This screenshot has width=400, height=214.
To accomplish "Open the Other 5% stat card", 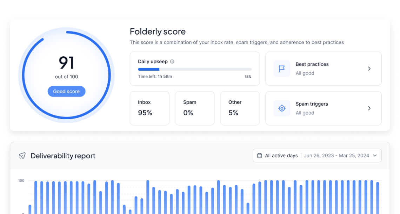I will click(240, 108).
